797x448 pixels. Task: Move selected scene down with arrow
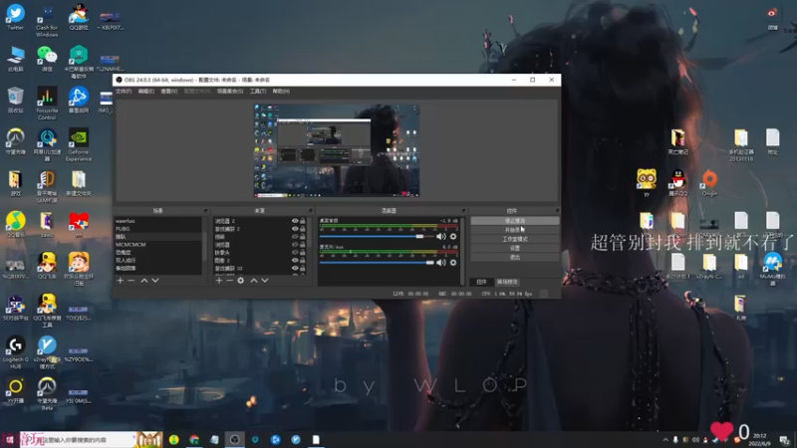coord(155,281)
